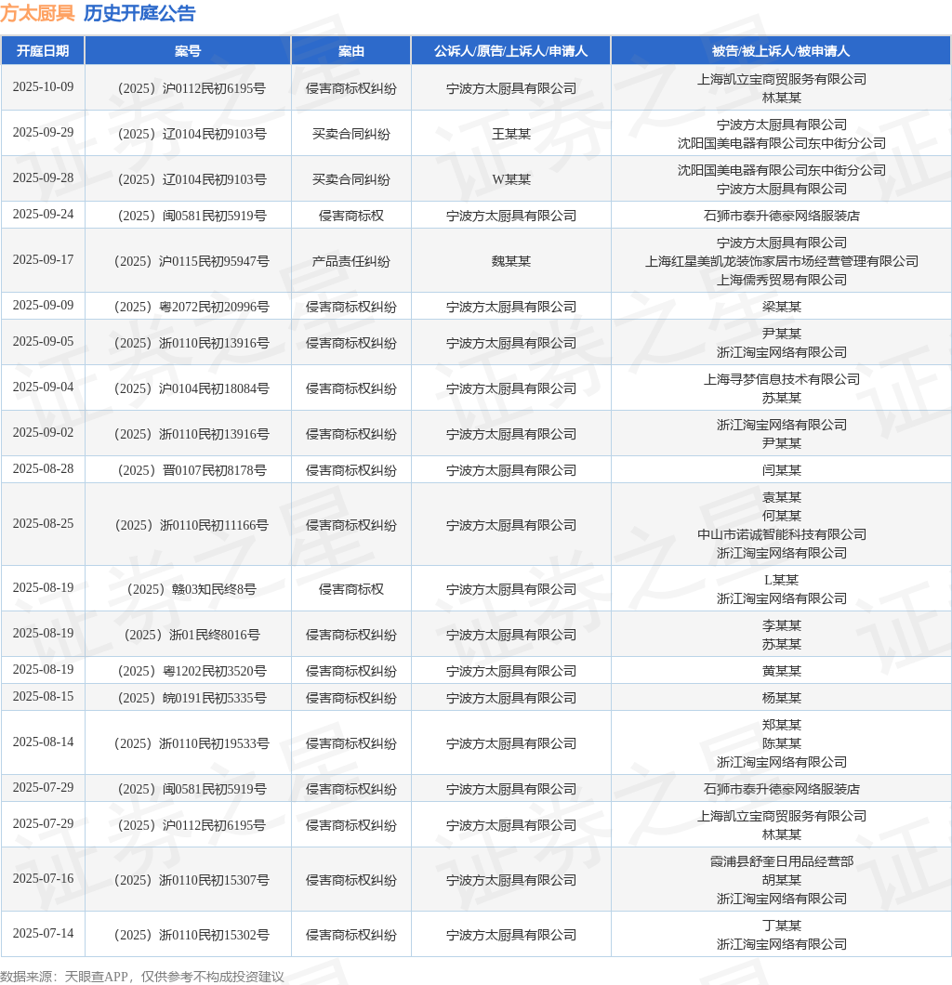Click defendant 梁某某
The width and height of the screenshot is (952, 985).
point(781,307)
